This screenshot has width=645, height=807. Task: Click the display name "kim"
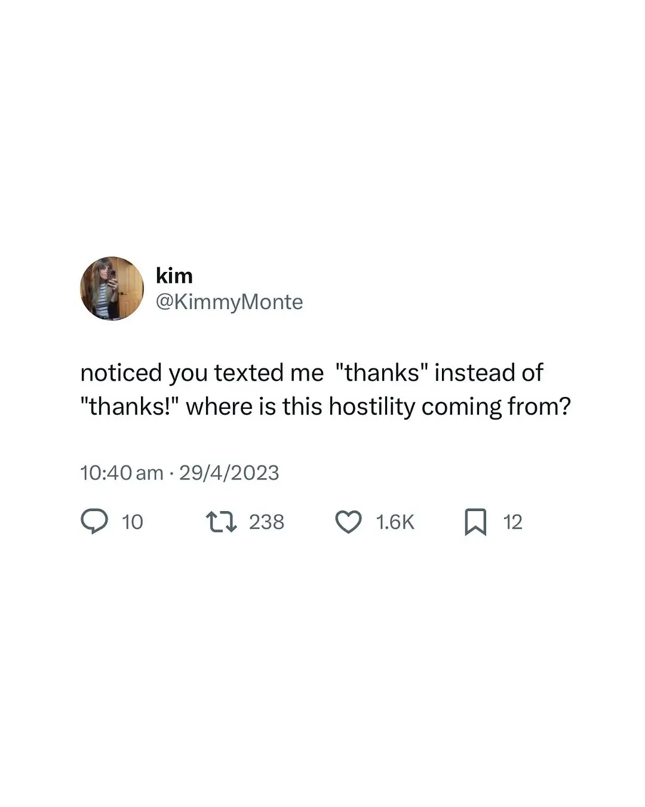tap(174, 276)
